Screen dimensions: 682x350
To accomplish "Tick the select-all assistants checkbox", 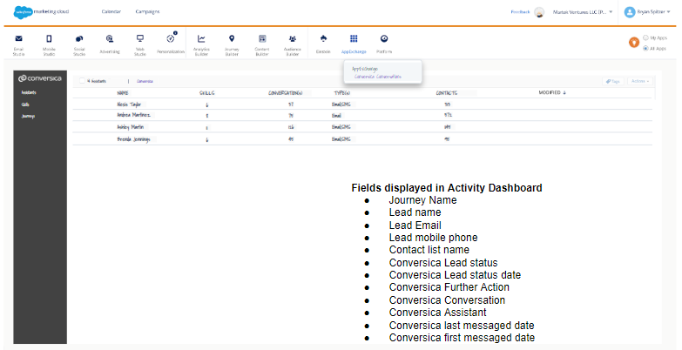I will pos(82,81).
